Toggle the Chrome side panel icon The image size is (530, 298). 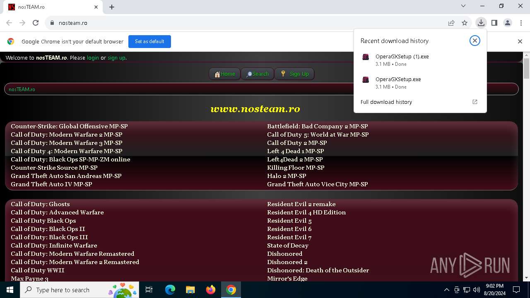pyautogui.click(x=494, y=23)
